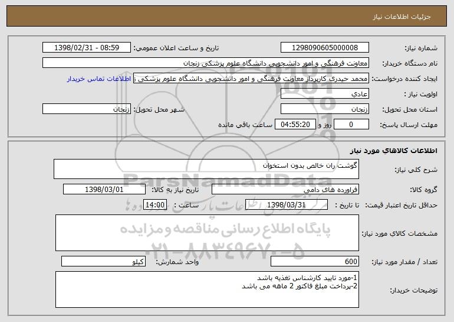Click the label تا تاریخ

[347, 205]
